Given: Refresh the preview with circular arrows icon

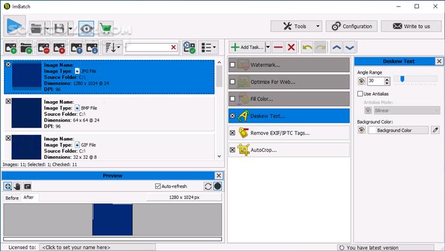Looking at the screenshot, I should click(208, 186).
